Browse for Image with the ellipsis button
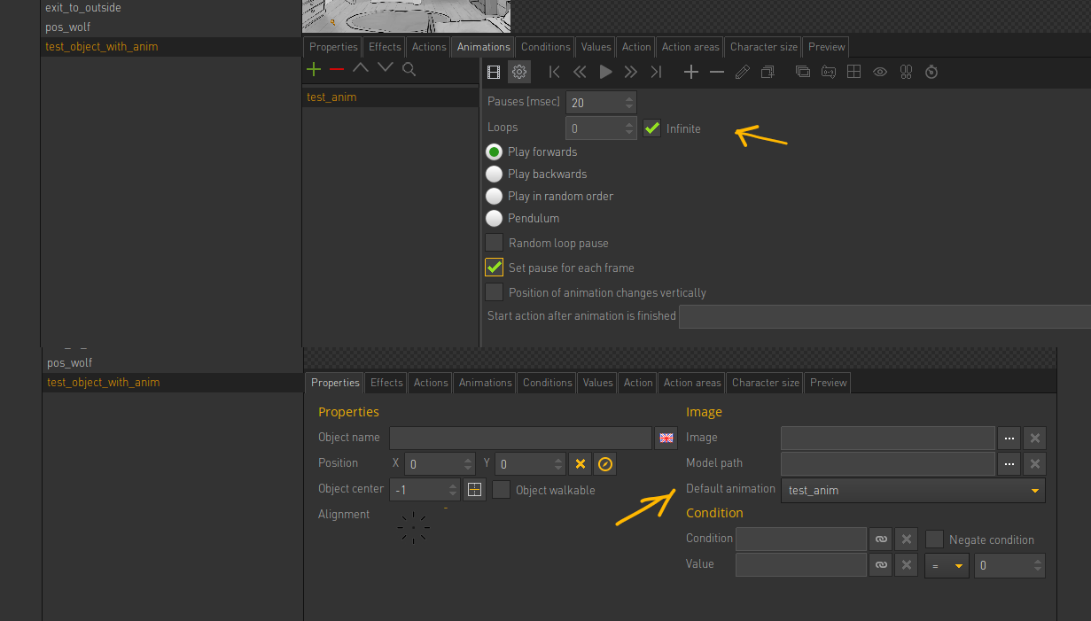Image resolution: width=1091 pixels, height=621 pixels. click(x=1009, y=438)
